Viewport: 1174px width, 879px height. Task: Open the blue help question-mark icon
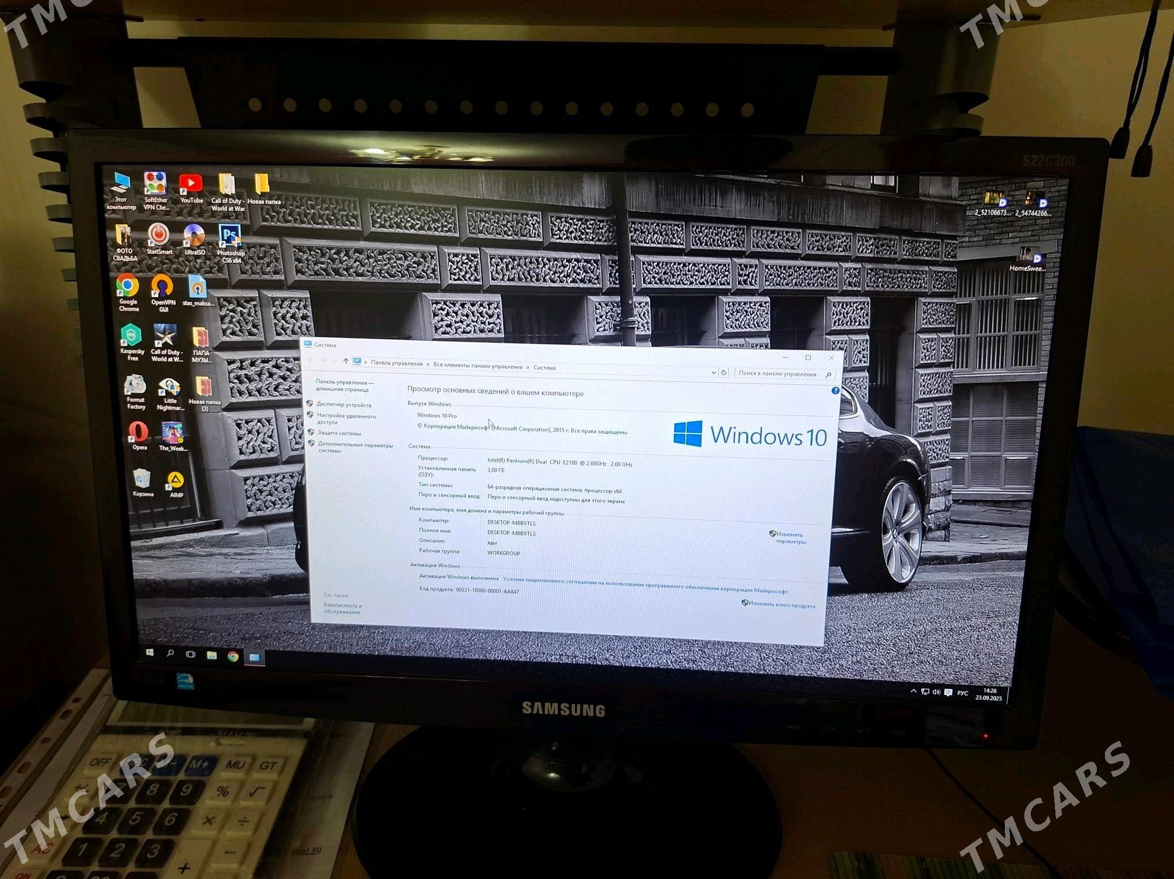(835, 391)
